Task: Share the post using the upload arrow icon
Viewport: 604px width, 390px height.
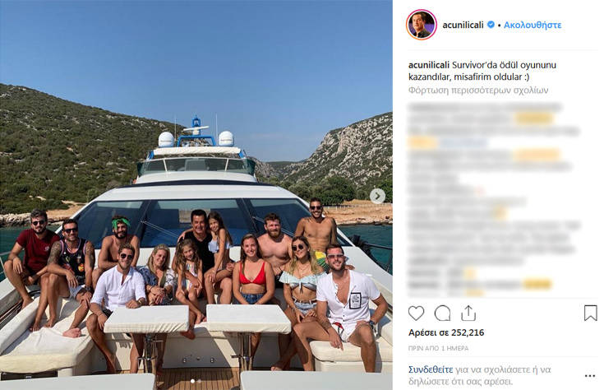Action: [x=468, y=313]
